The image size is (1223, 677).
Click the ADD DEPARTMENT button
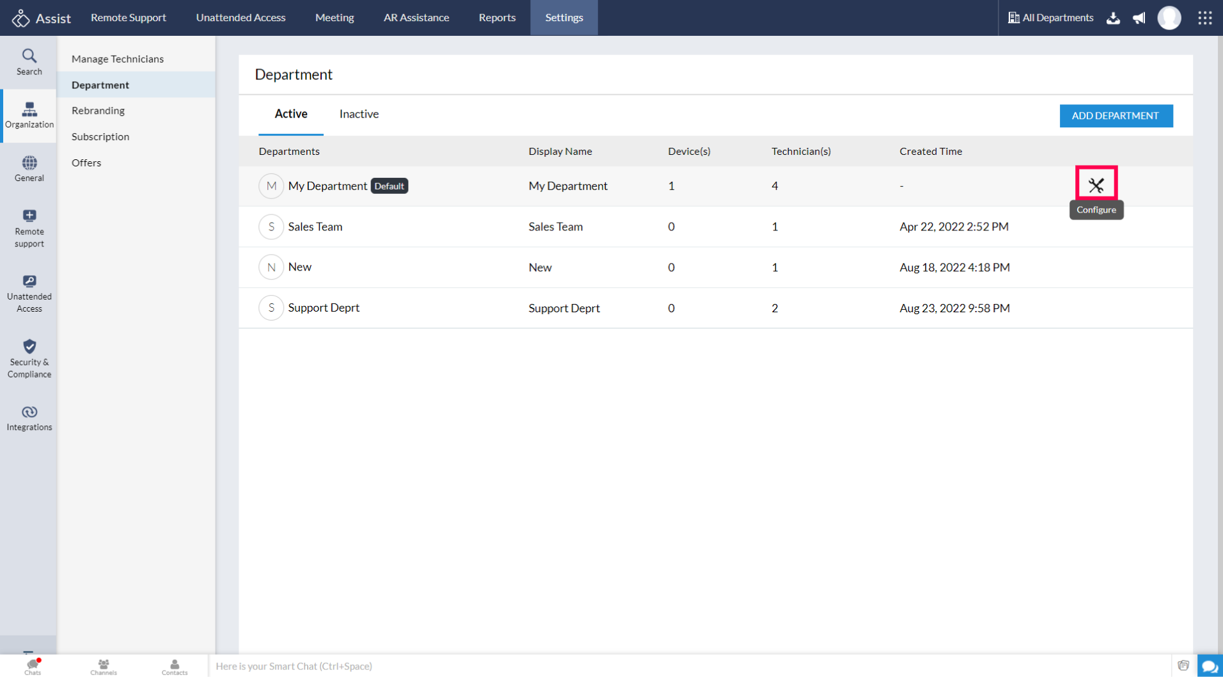coord(1116,116)
